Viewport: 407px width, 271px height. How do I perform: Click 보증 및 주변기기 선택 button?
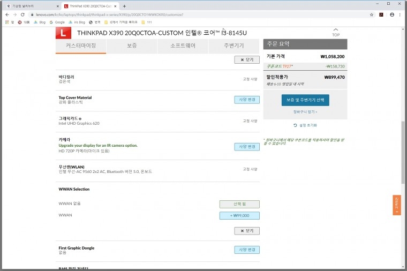[x=305, y=100]
